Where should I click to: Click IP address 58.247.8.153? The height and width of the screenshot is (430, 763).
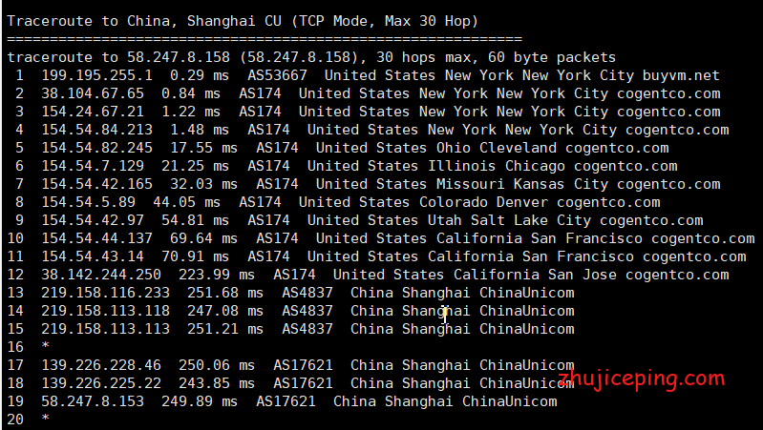(x=93, y=401)
